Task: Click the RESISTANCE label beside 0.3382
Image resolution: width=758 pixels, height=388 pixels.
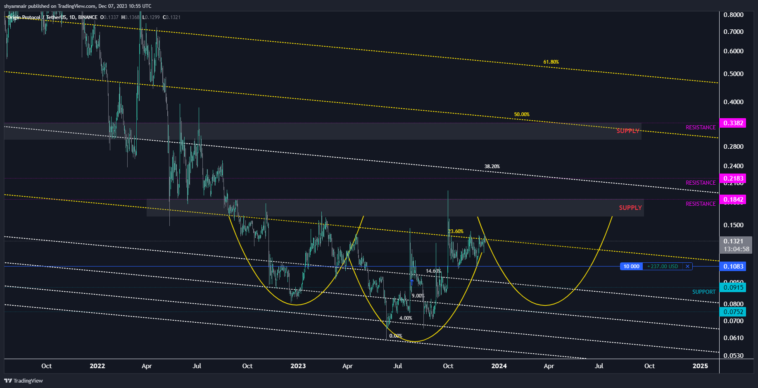Action: (701, 128)
